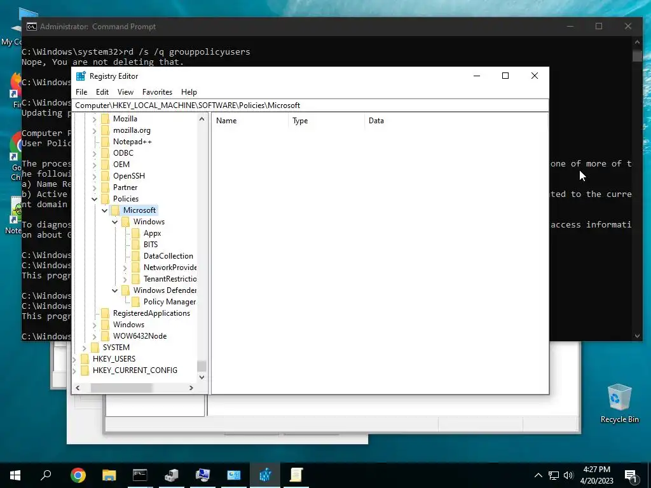Viewport: 651px width, 488px height.
Task: Expand the OEM registry key
Action: click(x=94, y=165)
